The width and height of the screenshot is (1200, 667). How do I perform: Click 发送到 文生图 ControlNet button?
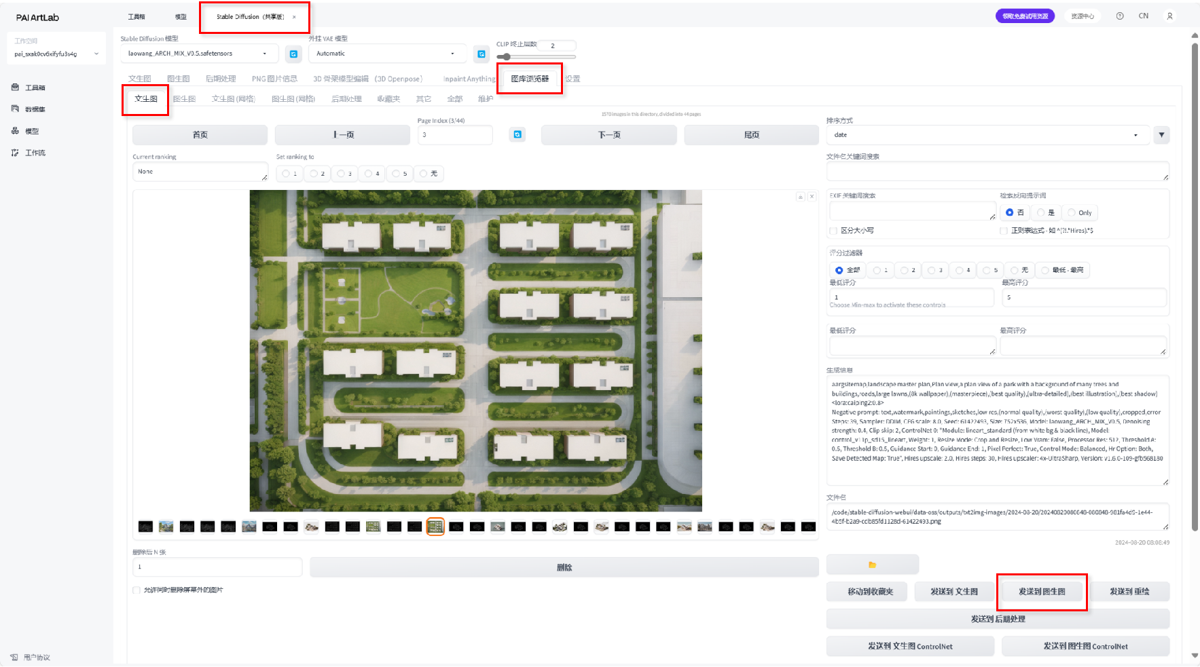tap(910, 646)
